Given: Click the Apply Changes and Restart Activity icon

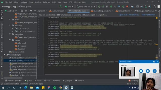Looking at the screenshot, I should coord(103,7).
